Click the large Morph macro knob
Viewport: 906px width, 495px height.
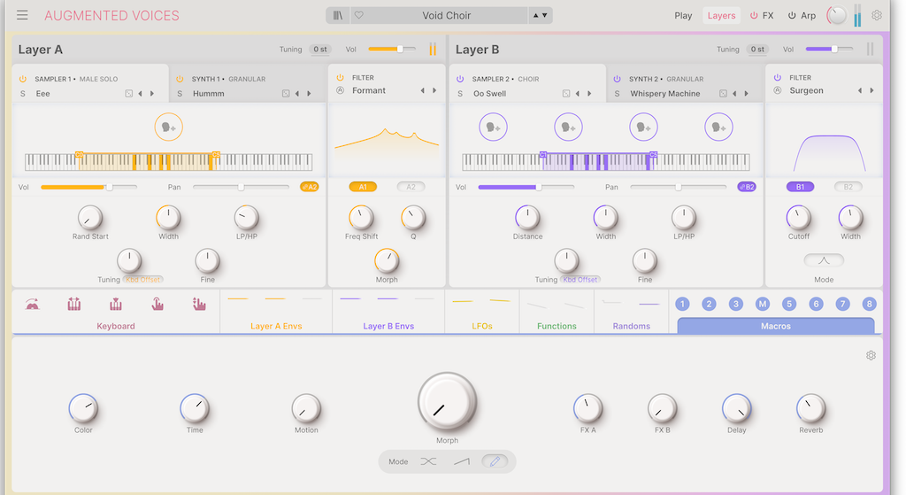pos(447,402)
